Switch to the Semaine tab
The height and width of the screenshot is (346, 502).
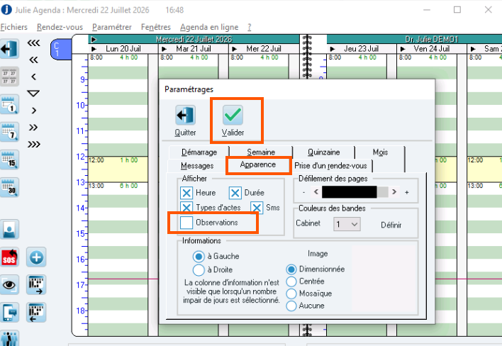click(x=261, y=152)
